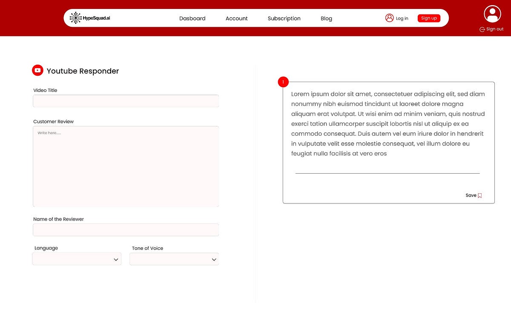Open the Language dropdown

point(77,259)
